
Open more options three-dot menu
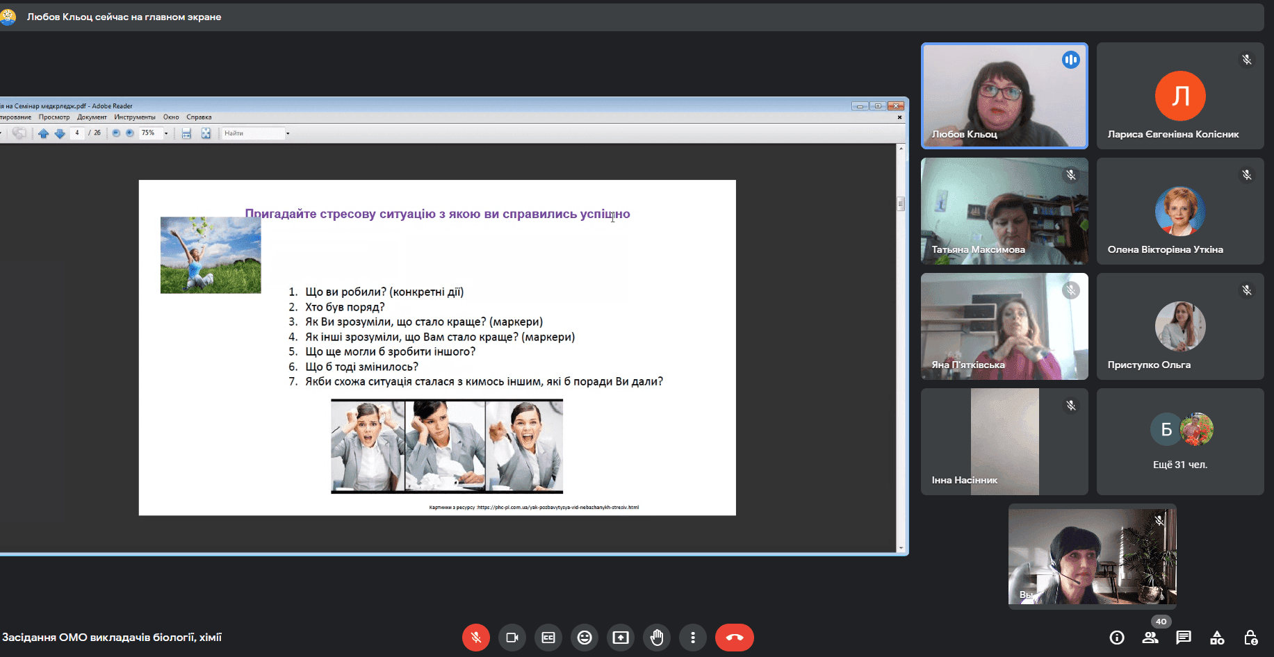693,638
